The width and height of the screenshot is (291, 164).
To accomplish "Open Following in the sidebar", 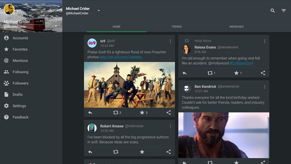I will click(31, 72).
